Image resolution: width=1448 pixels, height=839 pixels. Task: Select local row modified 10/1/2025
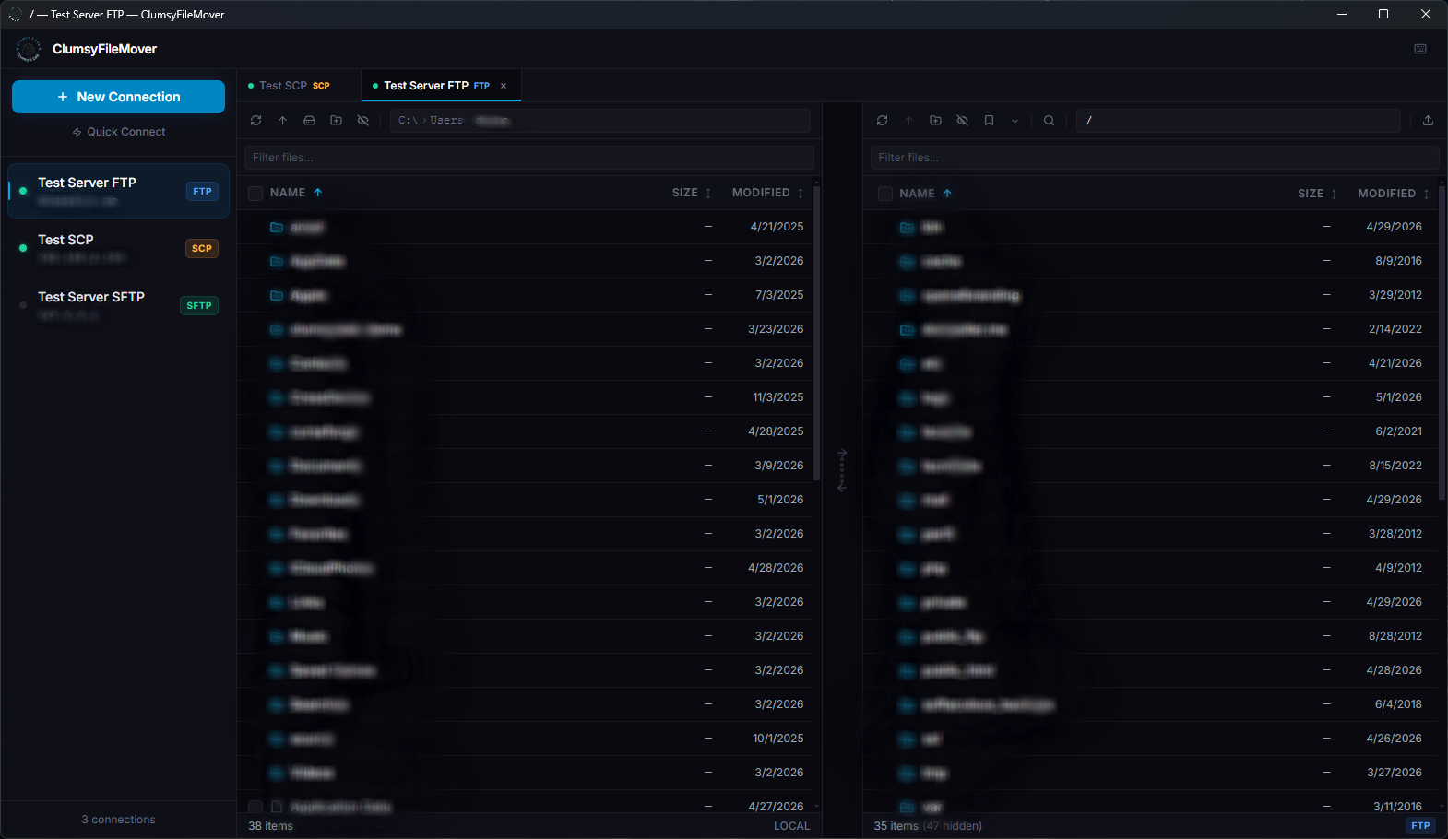526,739
